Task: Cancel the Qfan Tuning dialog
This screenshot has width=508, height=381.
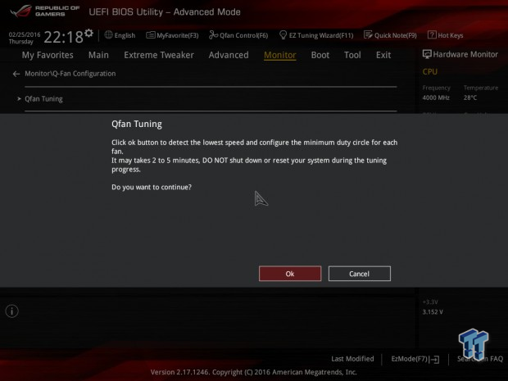Action: (360, 274)
